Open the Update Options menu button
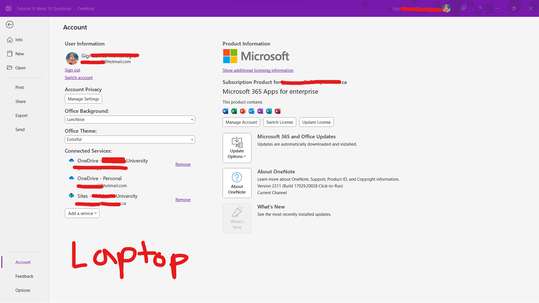 (x=237, y=148)
